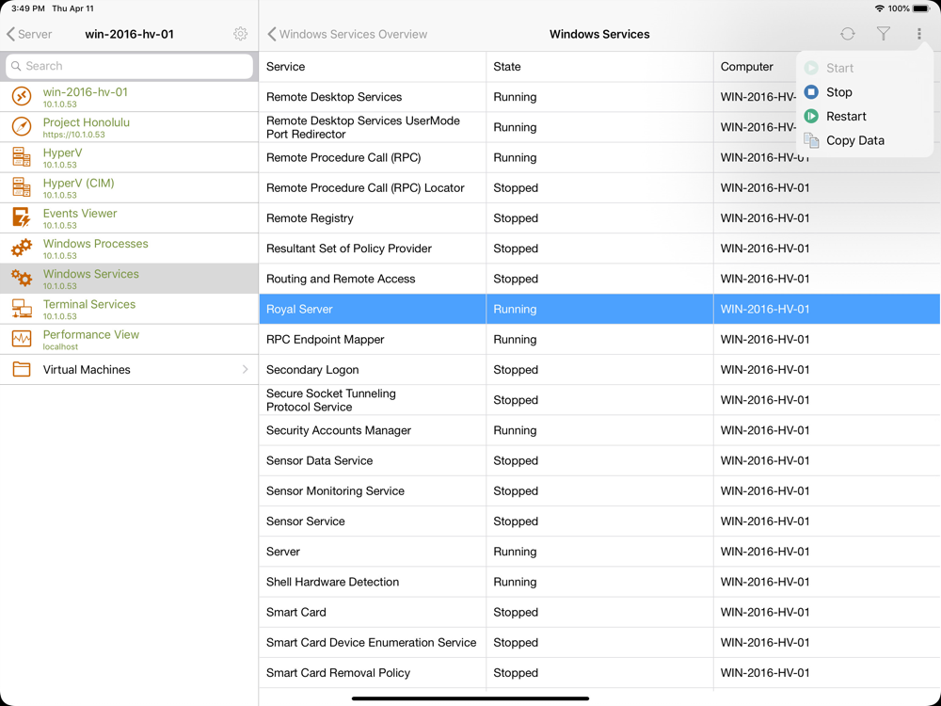Select the Sensor Service row
Image resolution: width=941 pixels, height=706 pixels.
tap(599, 521)
